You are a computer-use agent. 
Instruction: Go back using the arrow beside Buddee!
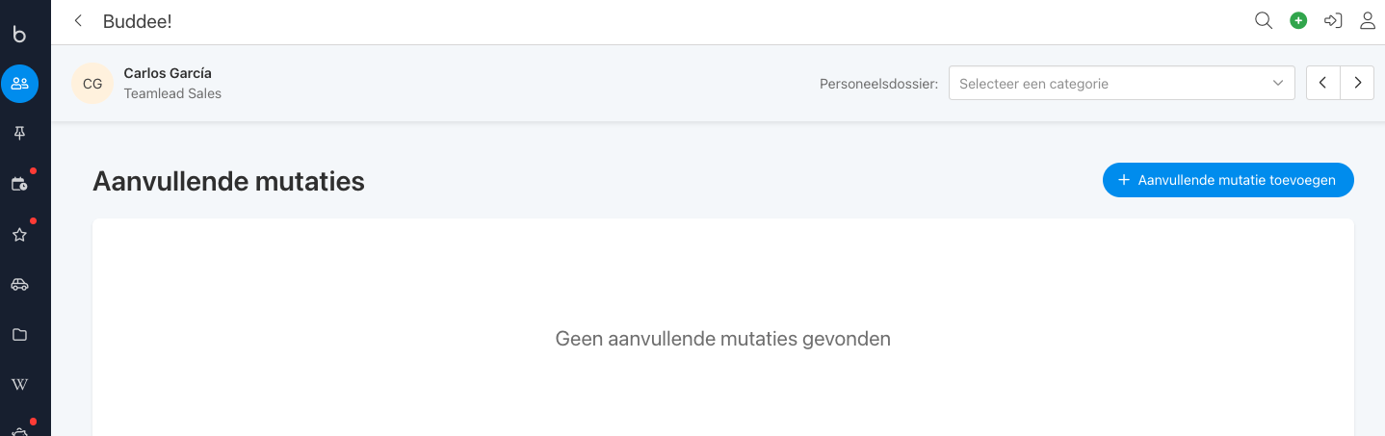[x=78, y=21]
